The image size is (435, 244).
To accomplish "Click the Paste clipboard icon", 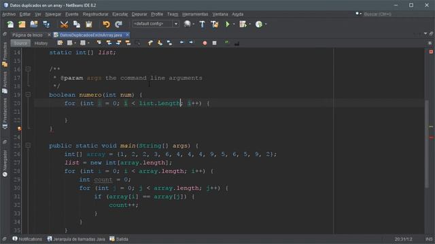I will click(88, 24).
